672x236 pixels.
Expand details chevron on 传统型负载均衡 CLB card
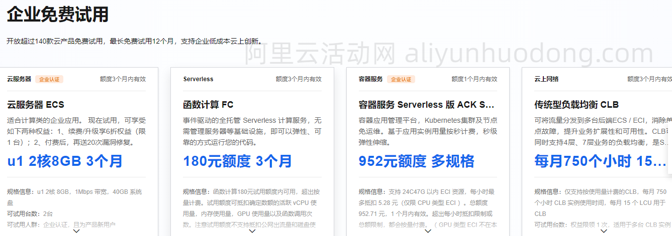coord(604,231)
